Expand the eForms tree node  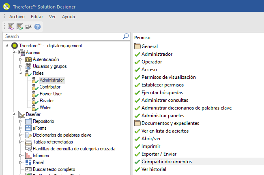[21, 128]
